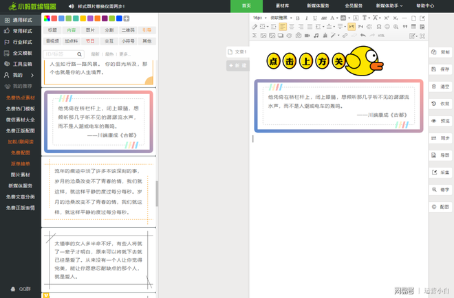Open text background color dropdown arrow

coord(349,19)
